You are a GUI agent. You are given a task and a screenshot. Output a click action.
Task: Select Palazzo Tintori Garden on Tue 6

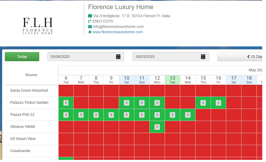pos(66,103)
